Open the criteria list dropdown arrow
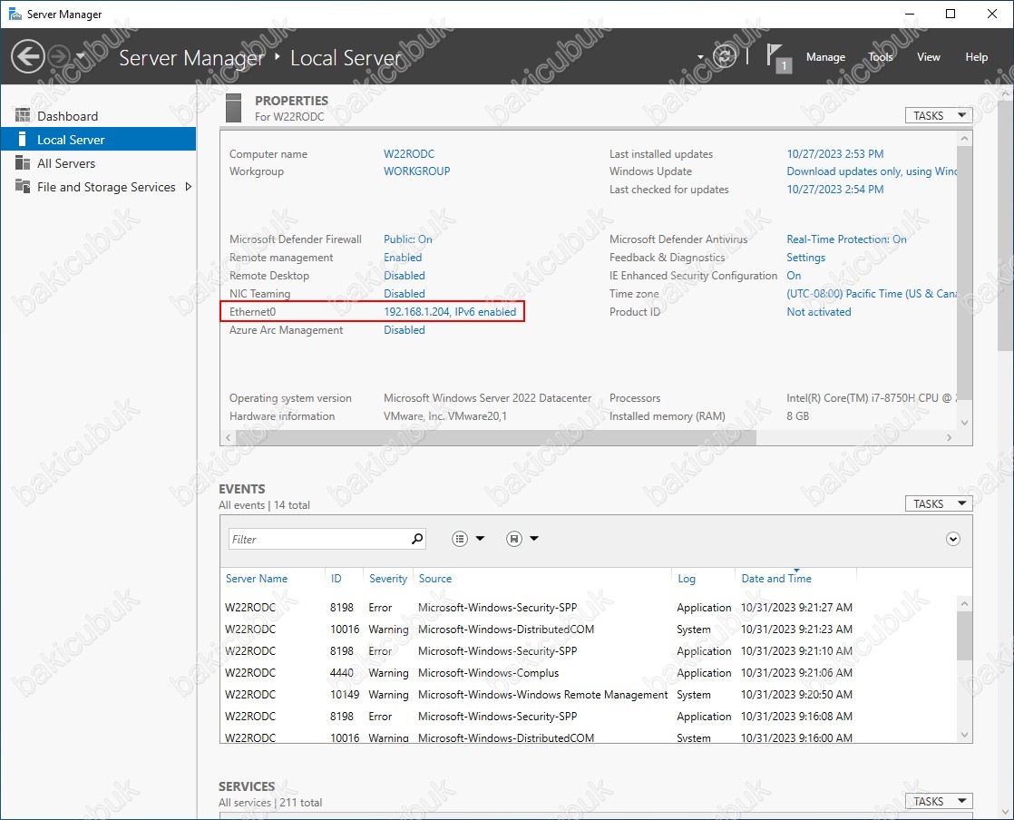Viewport: 1014px width, 820px height. pos(480,539)
